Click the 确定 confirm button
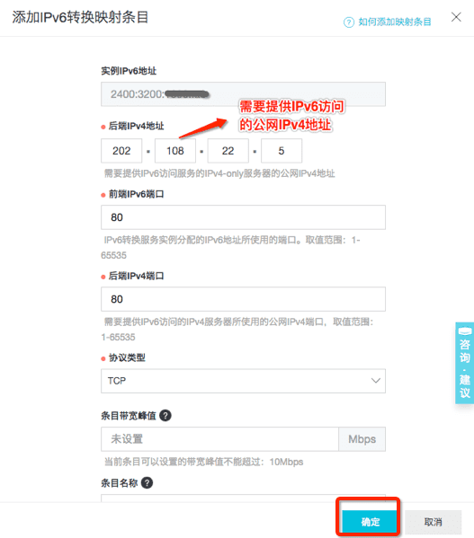474x538 pixels. pyautogui.click(x=370, y=522)
